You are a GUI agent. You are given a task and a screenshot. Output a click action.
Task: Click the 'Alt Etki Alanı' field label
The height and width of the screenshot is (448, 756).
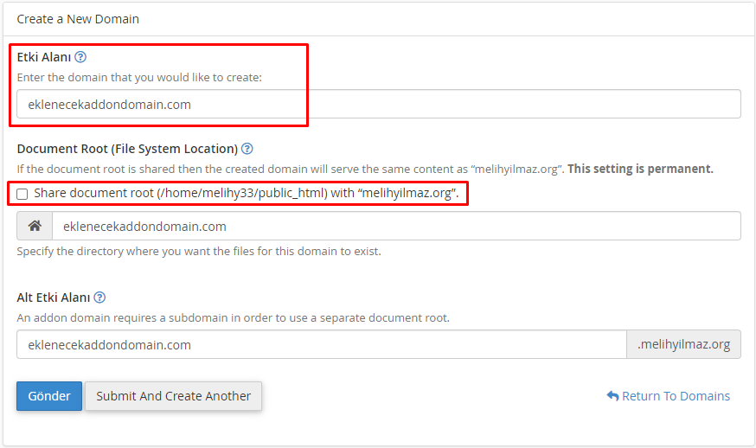[x=53, y=298]
